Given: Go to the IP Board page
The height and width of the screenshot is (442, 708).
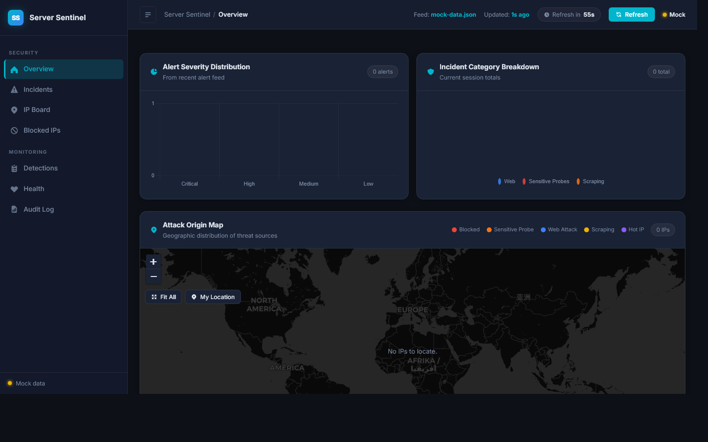Looking at the screenshot, I should (63, 110).
